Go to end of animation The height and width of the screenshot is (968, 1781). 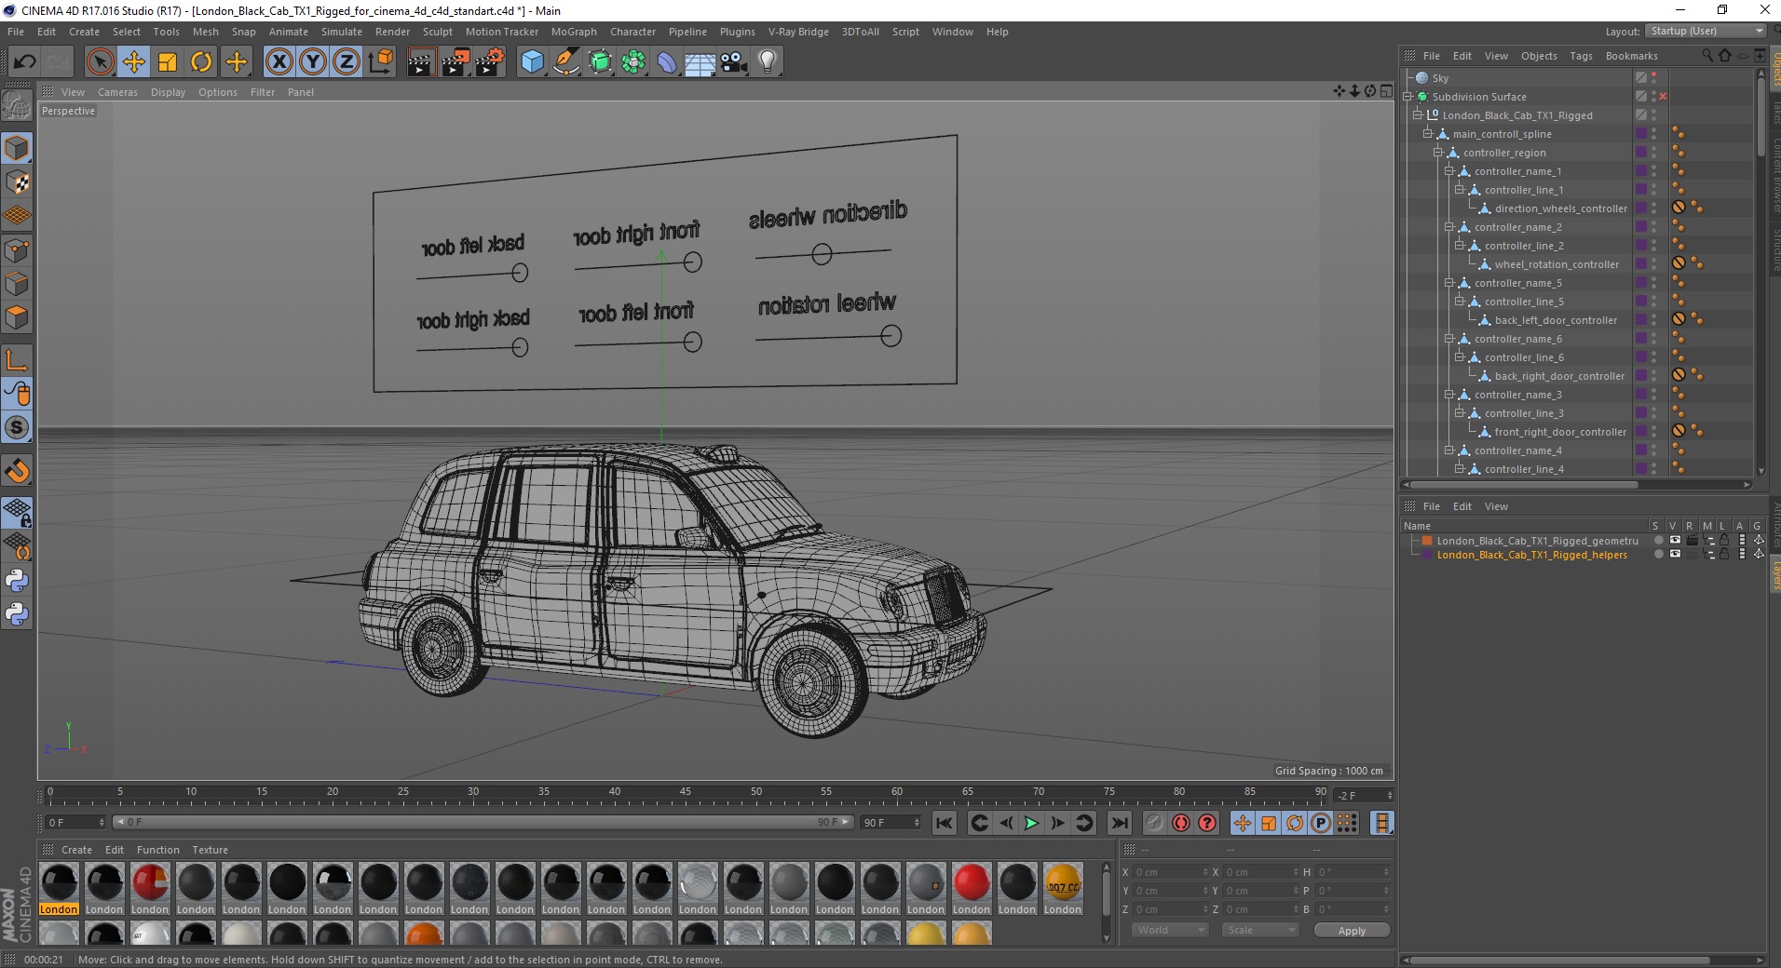point(1120,823)
